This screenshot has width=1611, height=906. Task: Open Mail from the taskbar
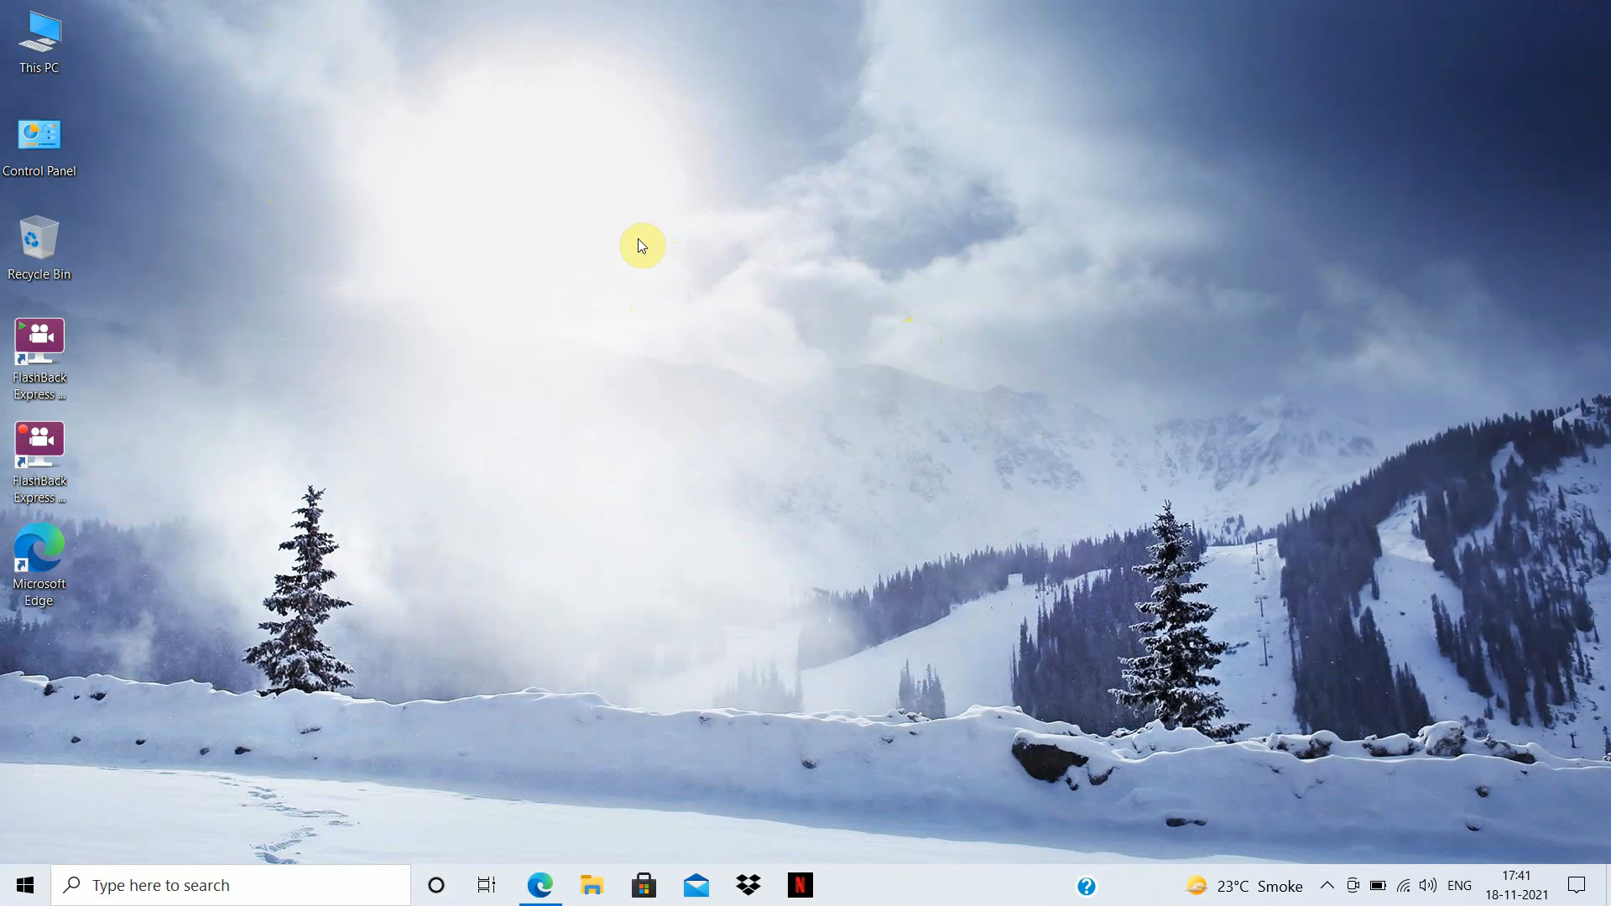[x=696, y=885]
